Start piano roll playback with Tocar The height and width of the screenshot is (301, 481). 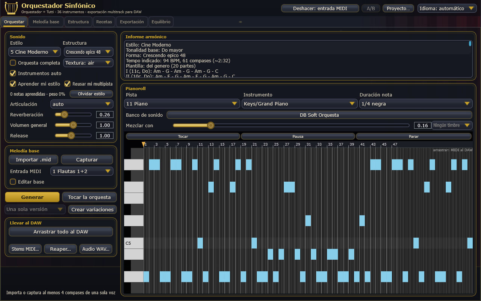[183, 136]
